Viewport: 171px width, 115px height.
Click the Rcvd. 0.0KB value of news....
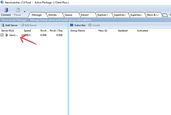click(43, 35)
